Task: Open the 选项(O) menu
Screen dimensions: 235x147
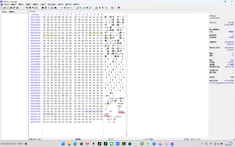Action: [61, 4]
